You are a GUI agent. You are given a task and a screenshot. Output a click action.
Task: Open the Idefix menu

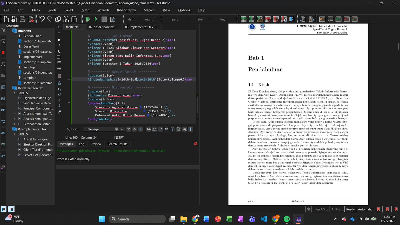click(x=36, y=10)
